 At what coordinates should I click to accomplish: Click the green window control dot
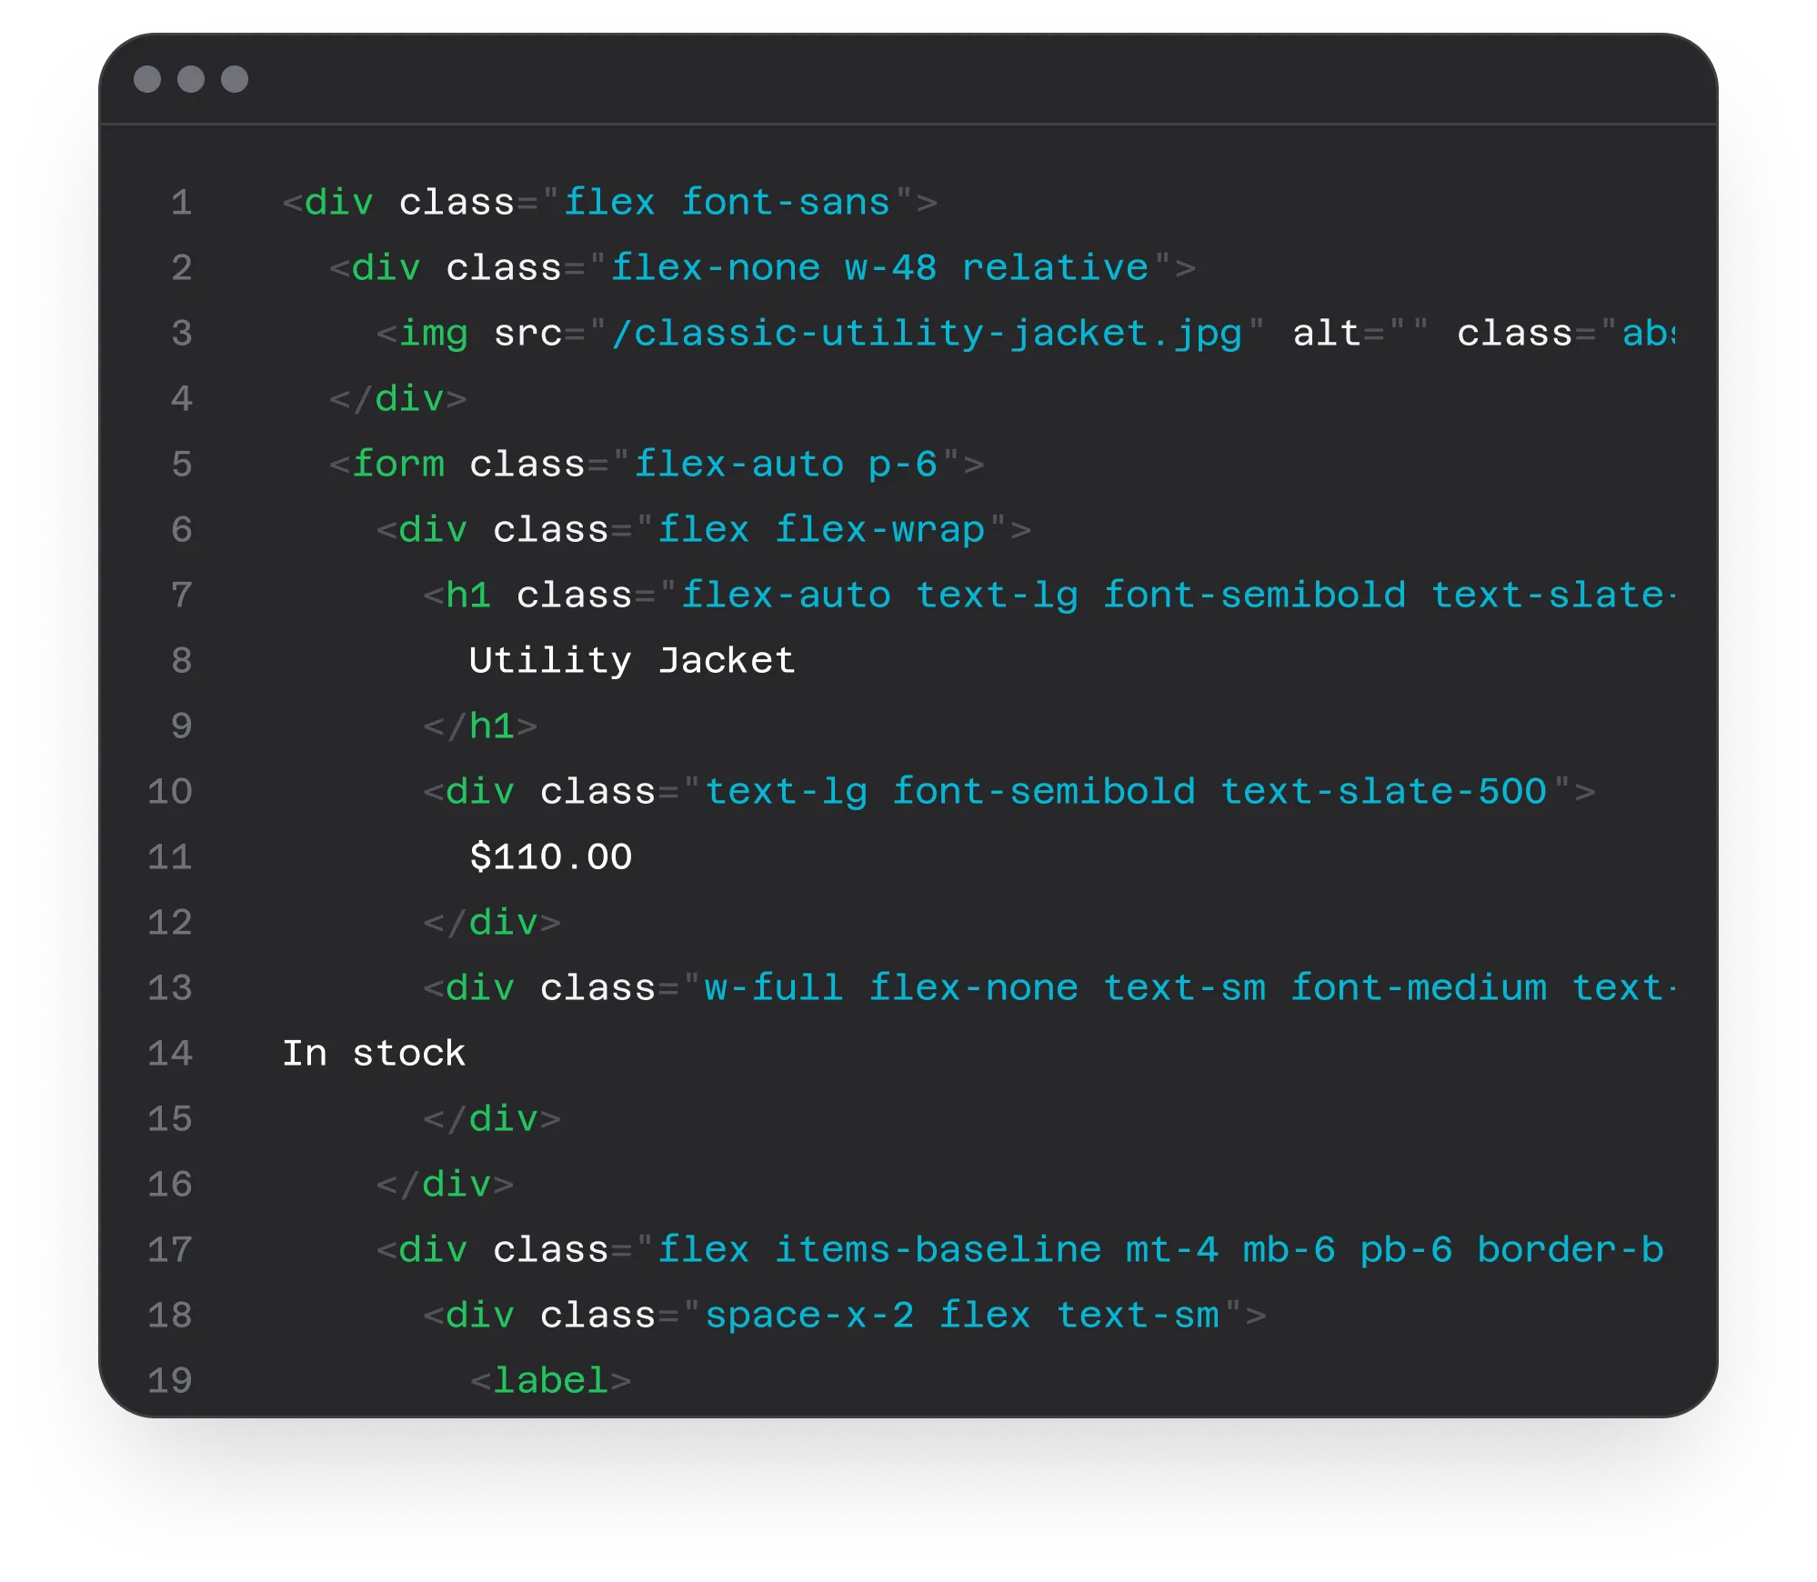(x=234, y=80)
